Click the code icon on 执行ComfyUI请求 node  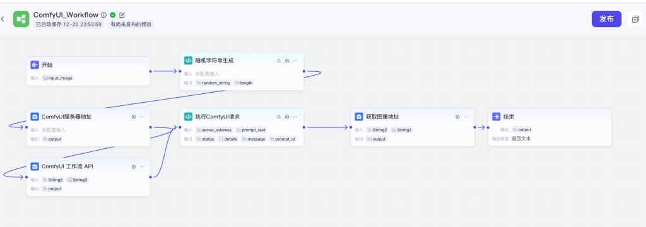(x=188, y=117)
